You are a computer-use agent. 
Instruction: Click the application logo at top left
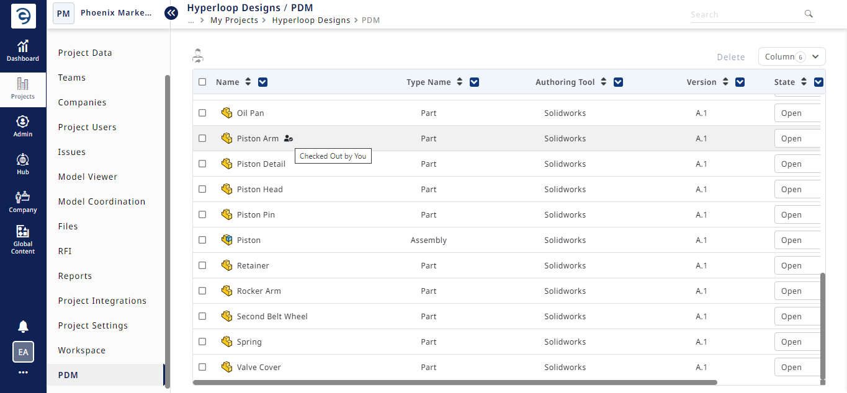coord(23,16)
